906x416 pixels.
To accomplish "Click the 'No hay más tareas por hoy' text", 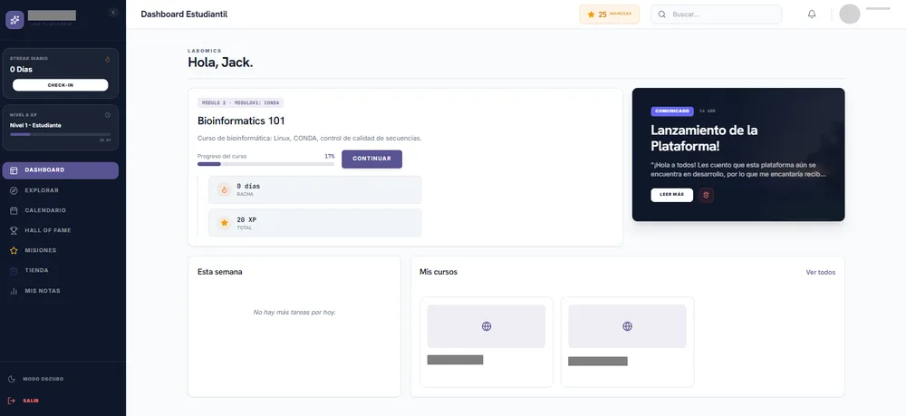I will (x=294, y=312).
